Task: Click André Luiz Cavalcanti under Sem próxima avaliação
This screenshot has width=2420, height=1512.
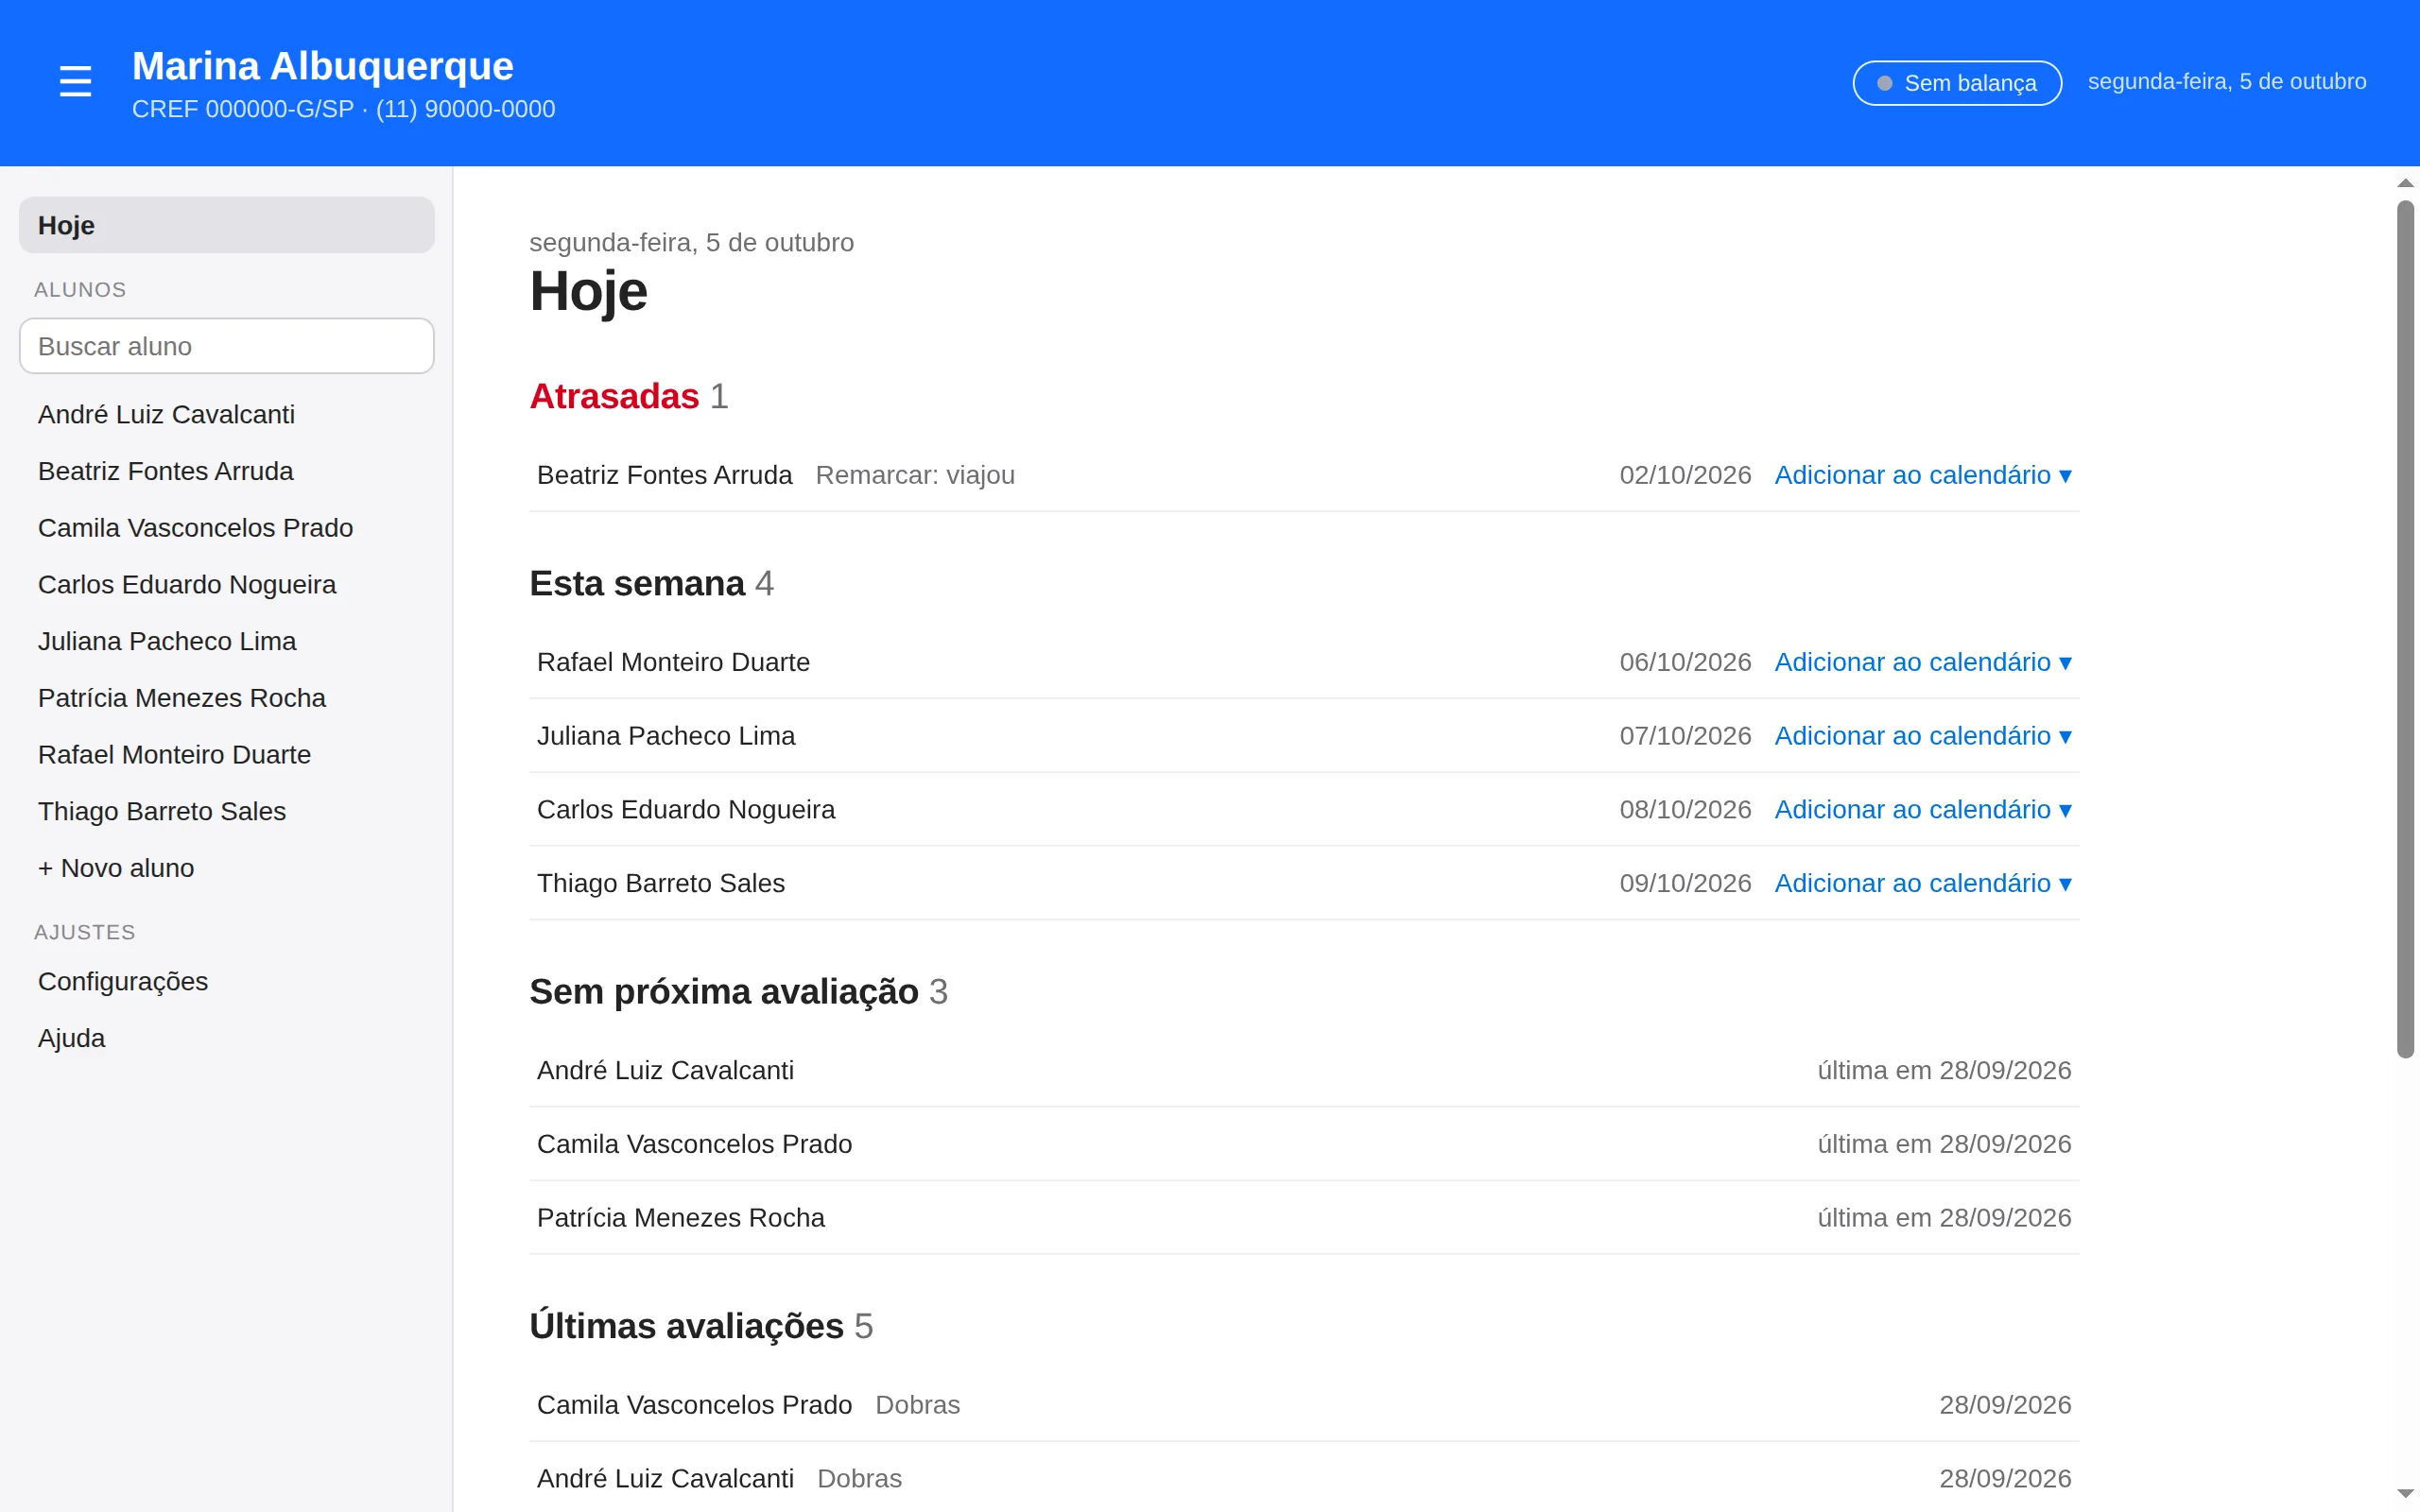Action: pyautogui.click(x=665, y=1070)
